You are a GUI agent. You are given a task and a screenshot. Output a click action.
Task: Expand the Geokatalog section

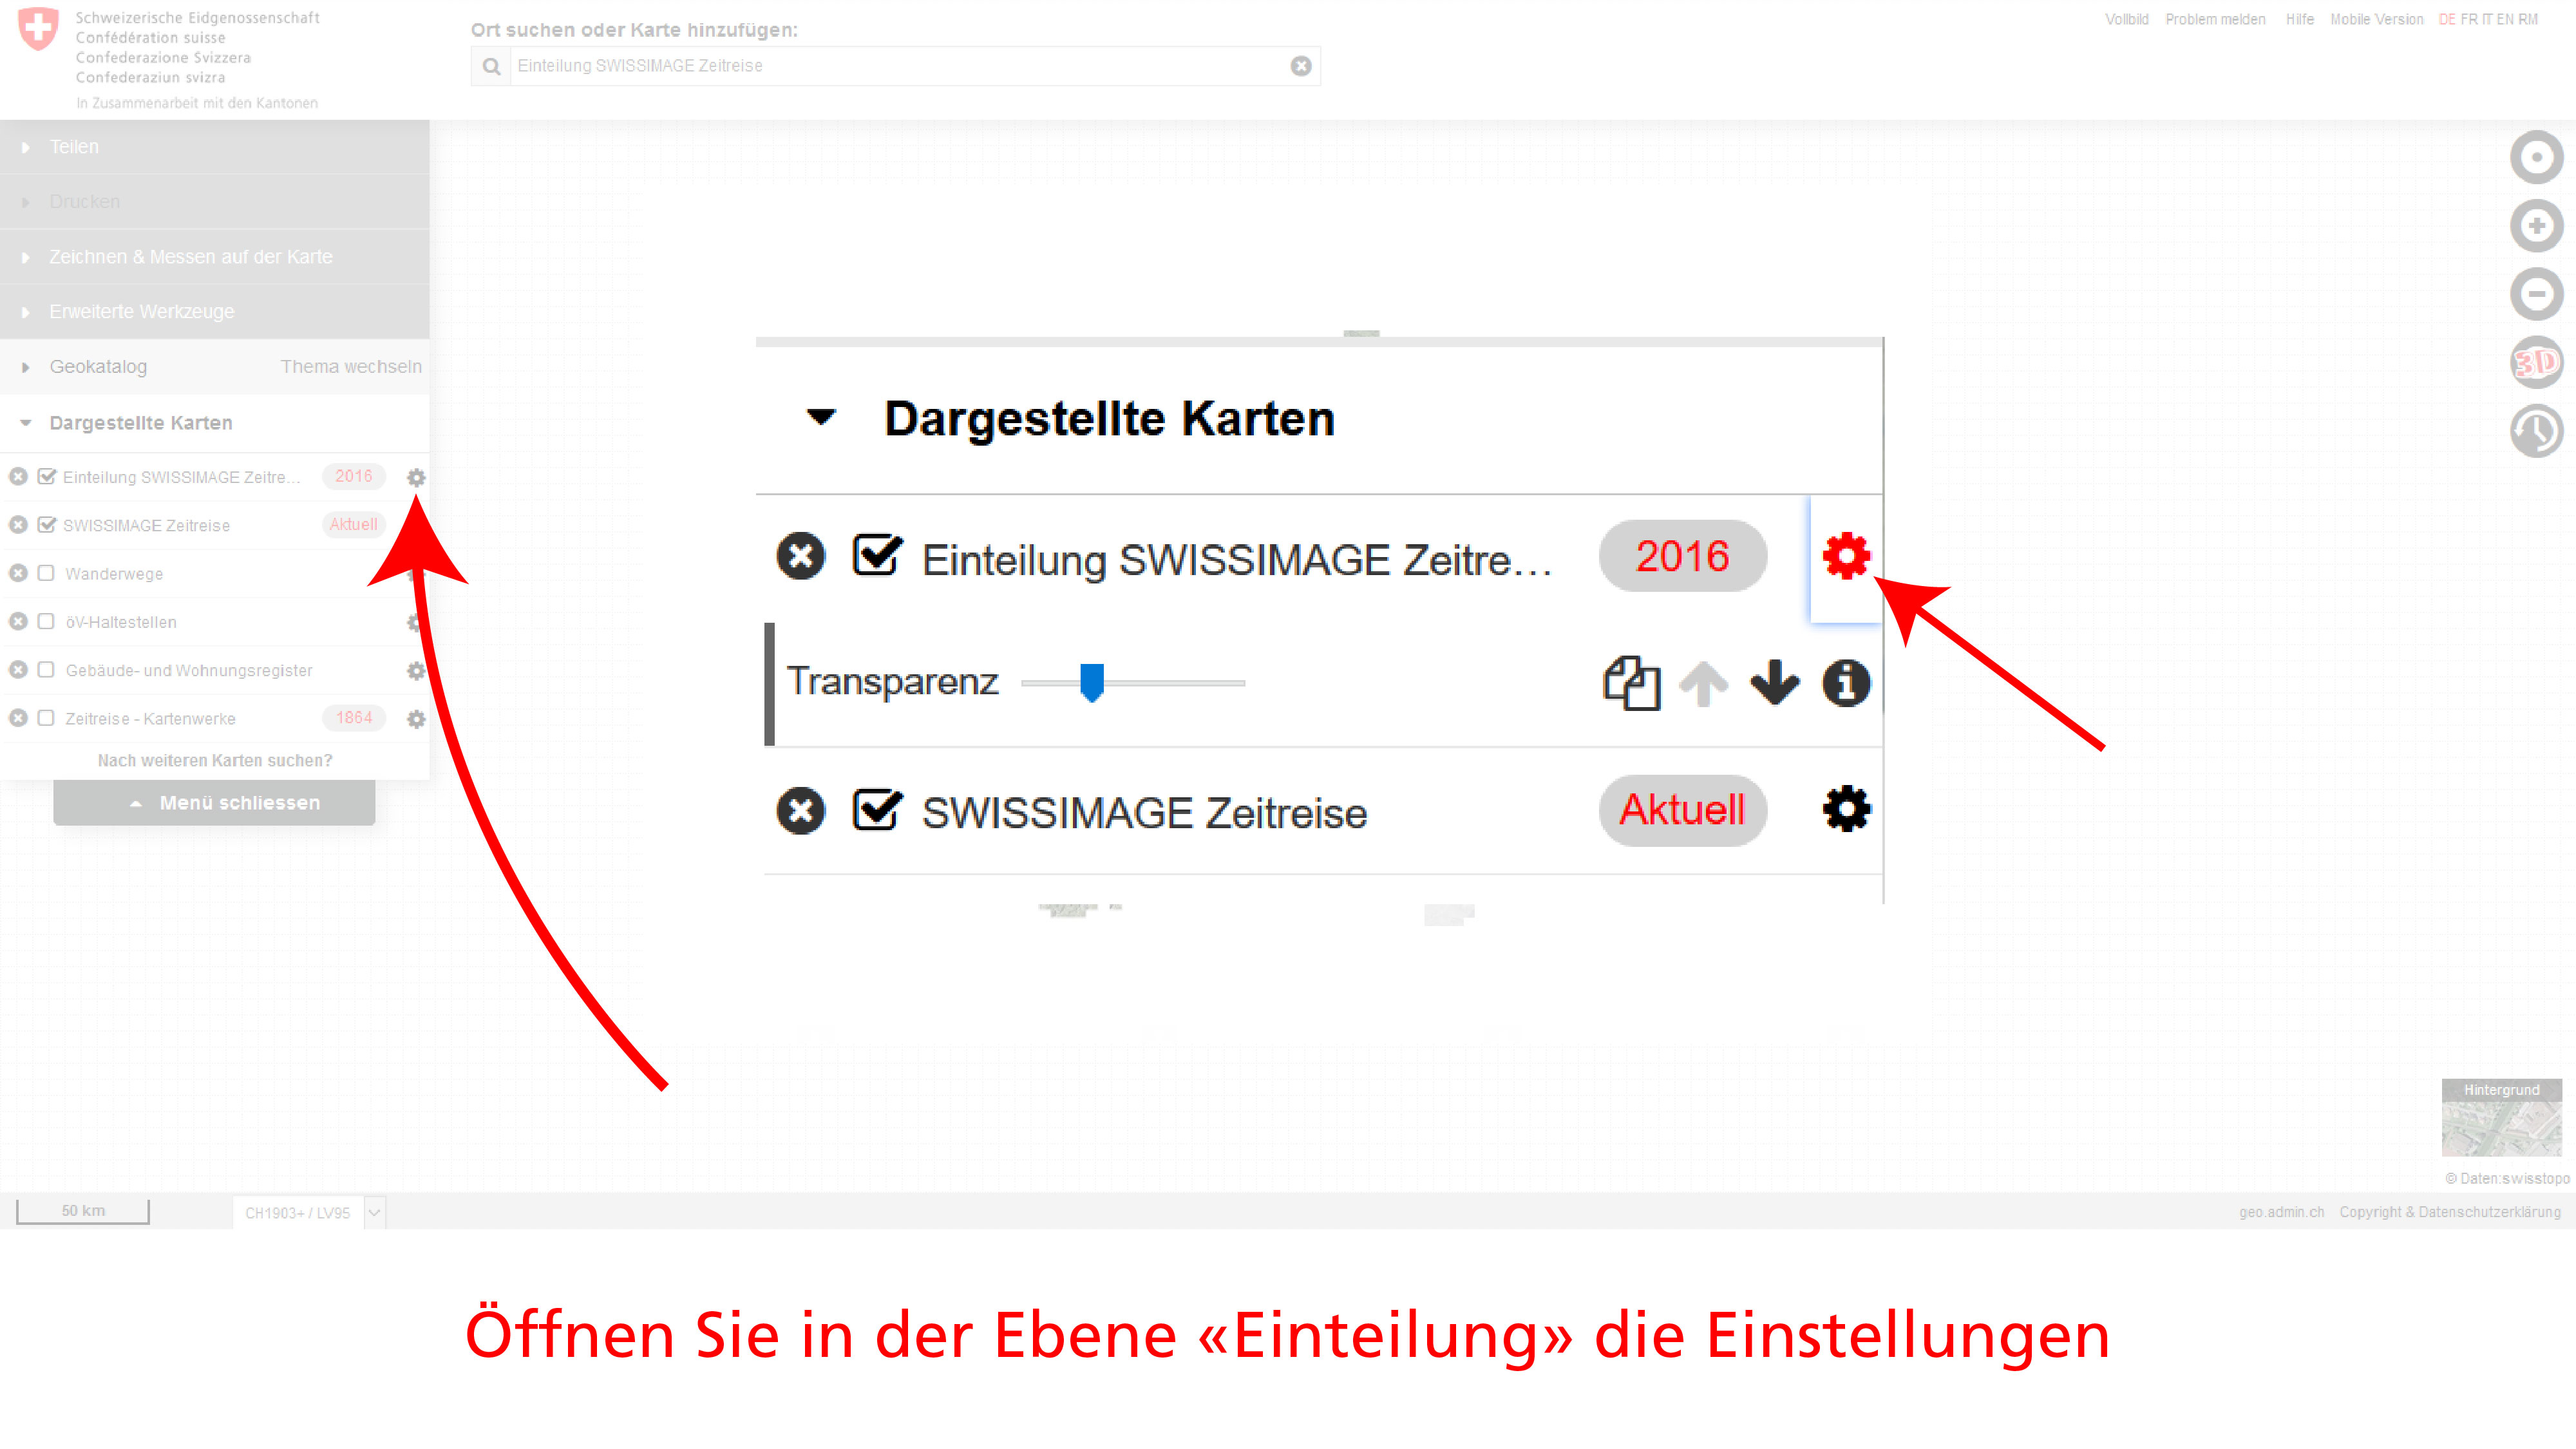click(x=98, y=367)
